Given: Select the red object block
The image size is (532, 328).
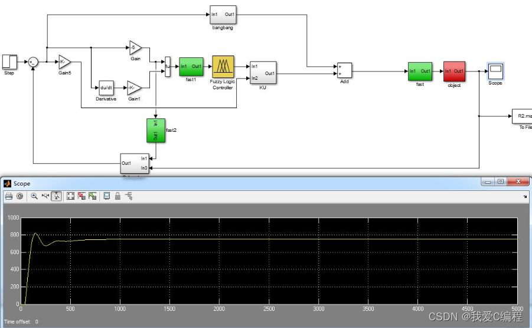Looking at the screenshot, I should (x=455, y=72).
